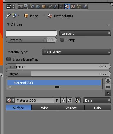Enable the Ramp checkbox

(x=62, y=40)
